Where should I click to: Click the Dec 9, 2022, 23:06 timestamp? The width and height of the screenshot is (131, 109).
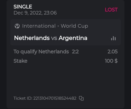click(35, 13)
